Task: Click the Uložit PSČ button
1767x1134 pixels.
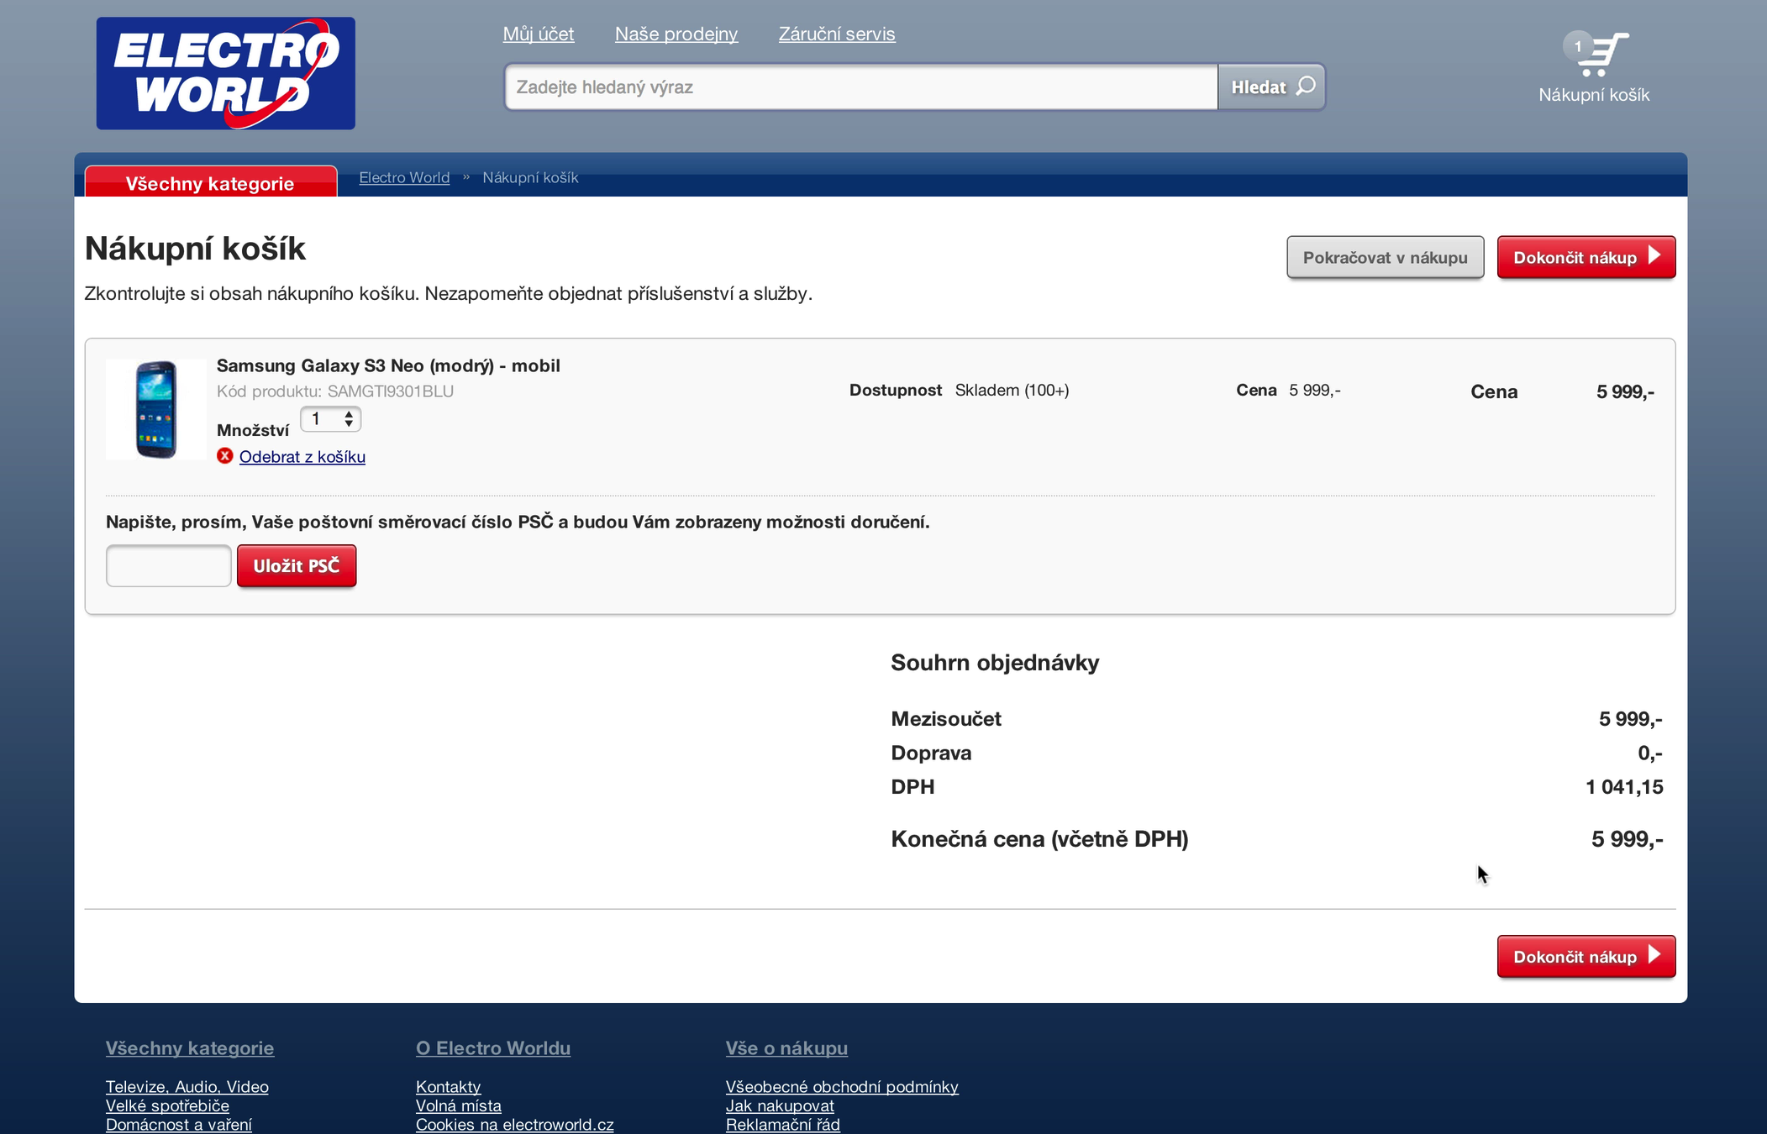Action: [x=297, y=565]
